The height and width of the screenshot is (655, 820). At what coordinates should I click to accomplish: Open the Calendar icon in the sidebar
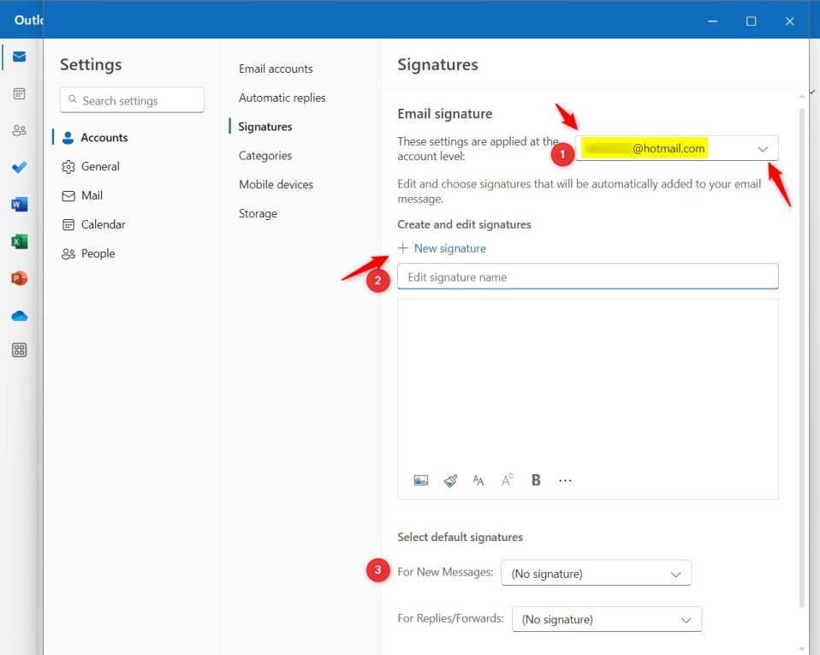pos(19,93)
